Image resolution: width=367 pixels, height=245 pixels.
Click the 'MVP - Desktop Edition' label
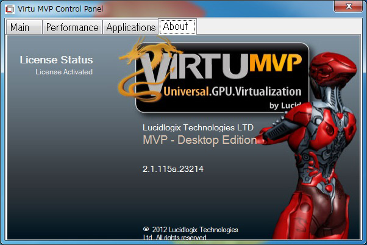[200, 140]
